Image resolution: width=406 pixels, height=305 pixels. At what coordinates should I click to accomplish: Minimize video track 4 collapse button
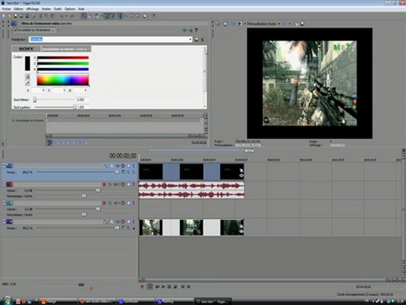point(4,222)
